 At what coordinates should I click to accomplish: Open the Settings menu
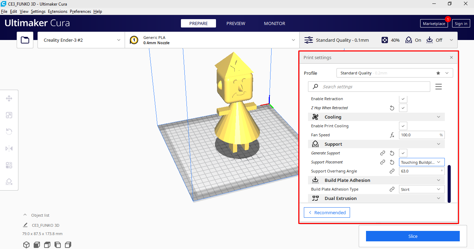(x=38, y=11)
